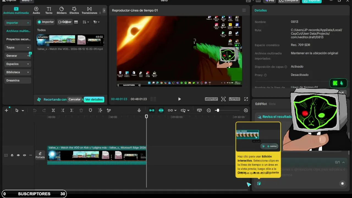
Task: Click Ver detalles button
Action: [94, 100]
